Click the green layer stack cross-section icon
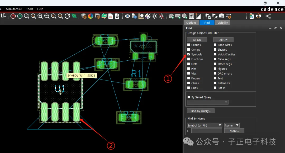The height and width of the screenshot is (153, 285). (x=104, y=16)
